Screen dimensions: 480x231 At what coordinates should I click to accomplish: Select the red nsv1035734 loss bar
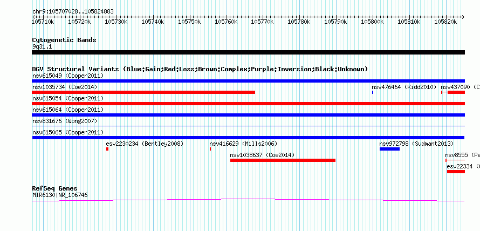point(143,92)
